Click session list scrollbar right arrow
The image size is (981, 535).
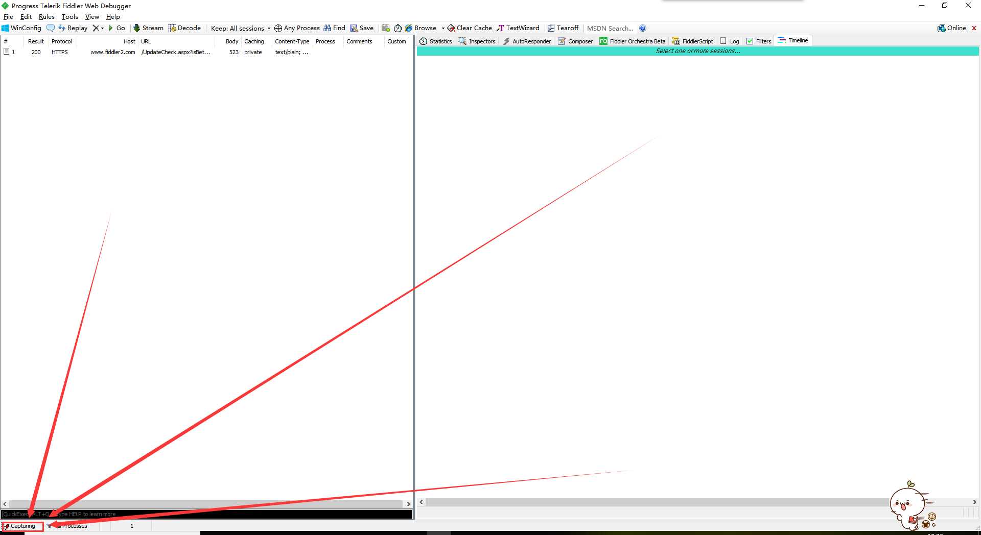coord(408,504)
